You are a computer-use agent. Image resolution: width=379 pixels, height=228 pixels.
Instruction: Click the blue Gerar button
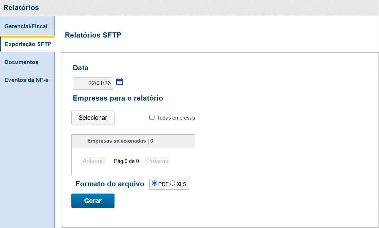click(x=93, y=201)
